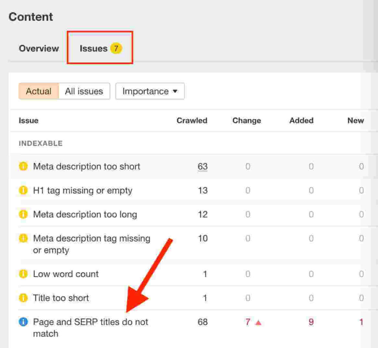This screenshot has height=348, width=378.
Task: Enable the Actual issues filter
Action: [38, 91]
